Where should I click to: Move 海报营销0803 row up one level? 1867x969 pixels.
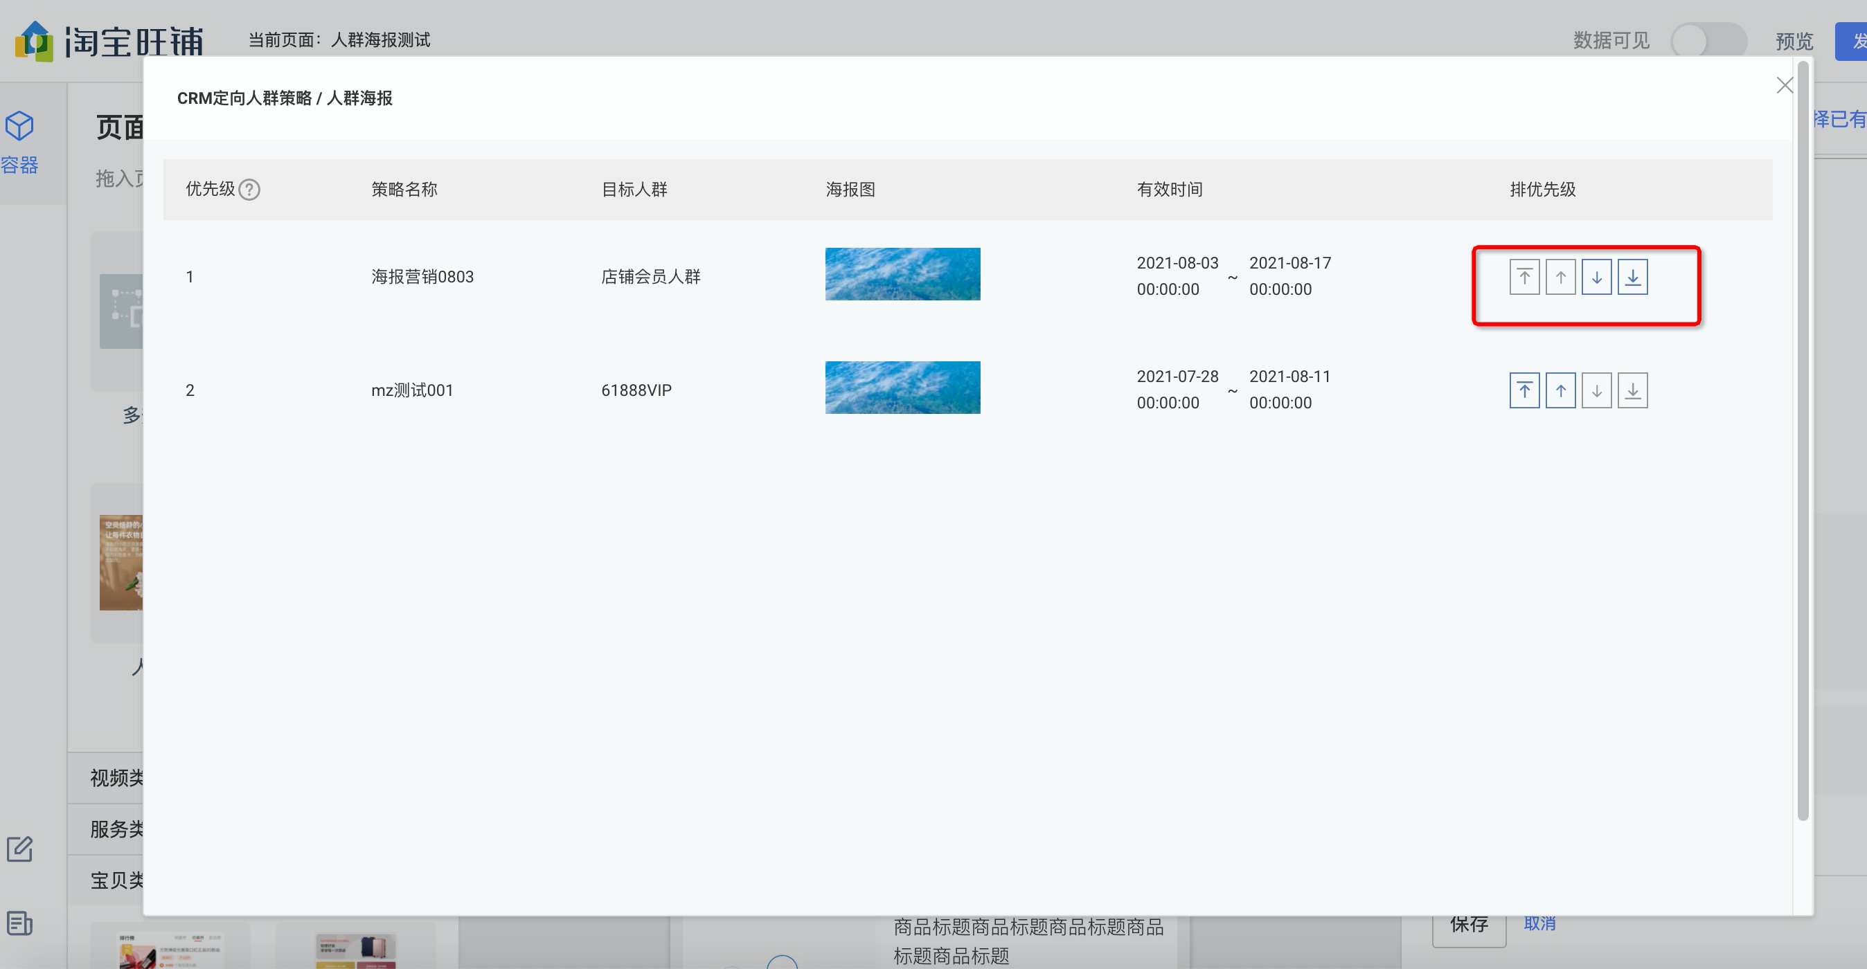click(1560, 277)
